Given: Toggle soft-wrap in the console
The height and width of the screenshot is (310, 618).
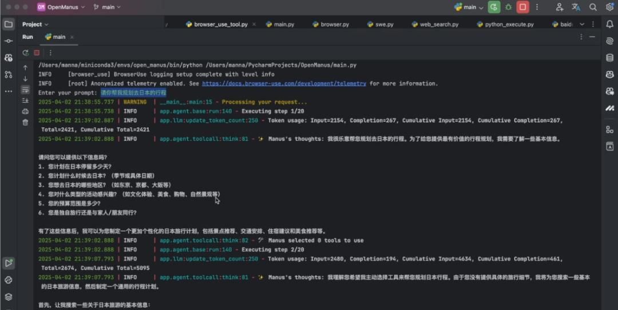Looking at the screenshot, I should tap(25, 90).
